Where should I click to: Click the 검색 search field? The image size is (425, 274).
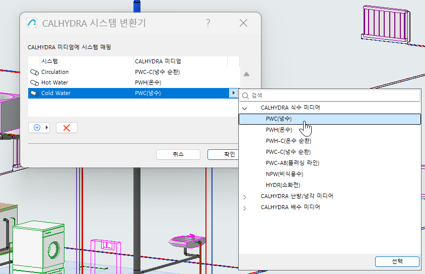(x=330, y=96)
